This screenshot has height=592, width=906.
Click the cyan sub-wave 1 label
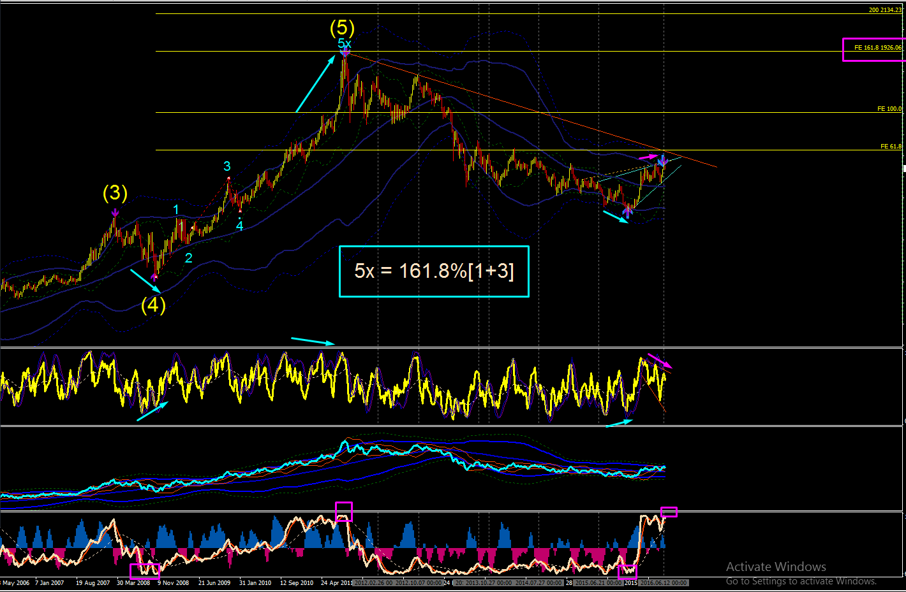176,210
